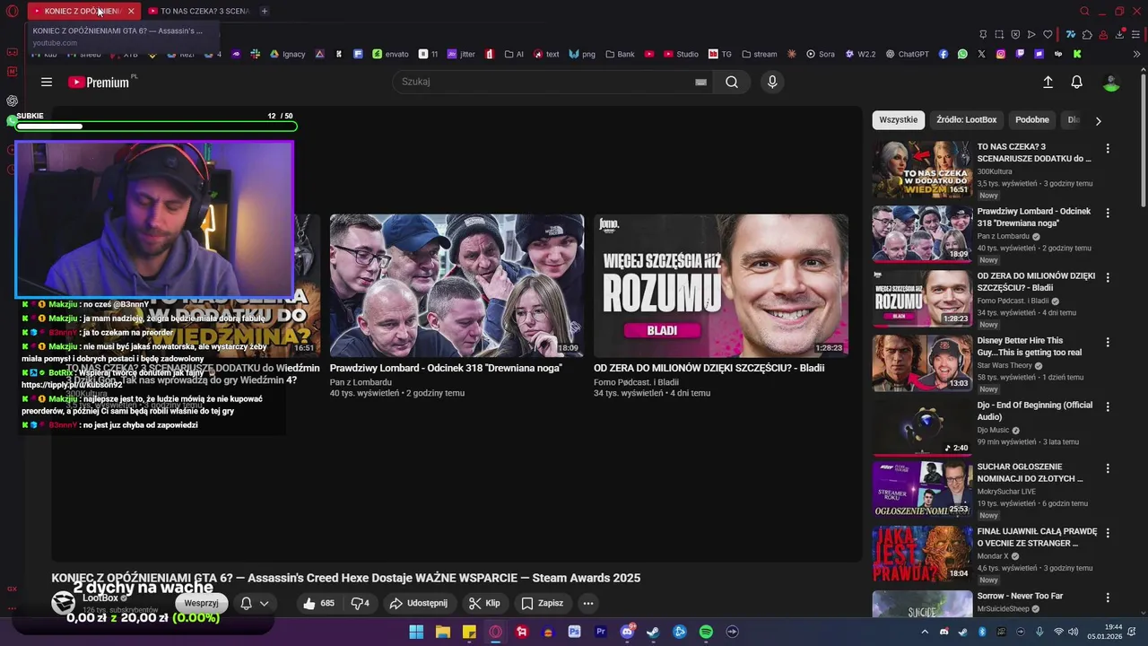Open the Instagram bookmark icon

[x=1001, y=54]
